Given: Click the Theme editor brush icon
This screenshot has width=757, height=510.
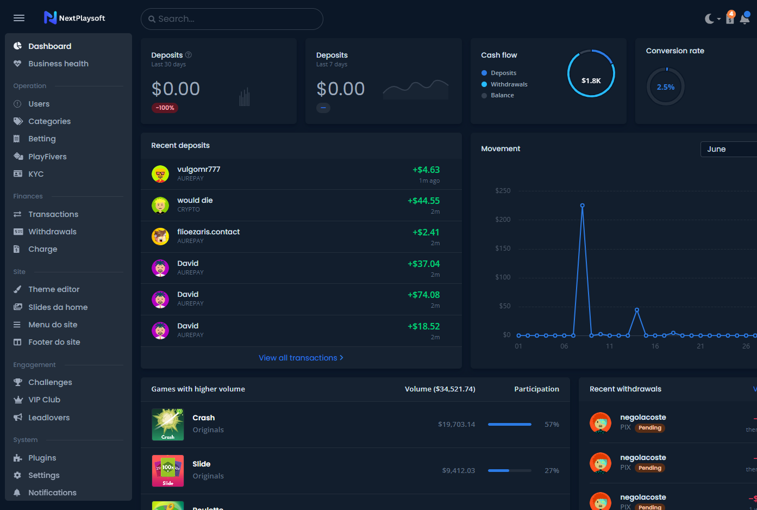Looking at the screenshot, I should pos(17,289).
